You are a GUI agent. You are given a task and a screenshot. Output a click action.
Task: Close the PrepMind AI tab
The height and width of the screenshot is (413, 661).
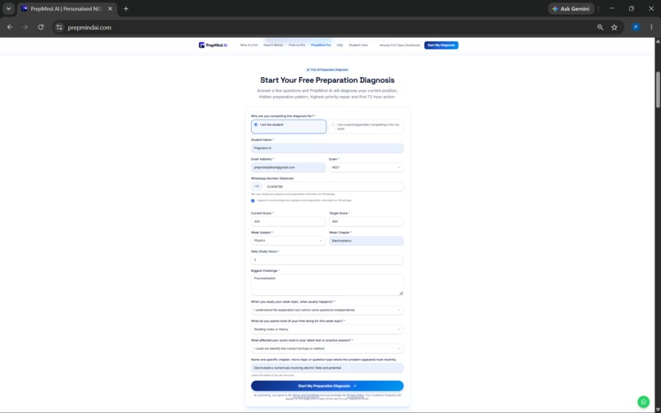(110, 8)
